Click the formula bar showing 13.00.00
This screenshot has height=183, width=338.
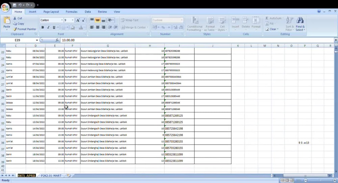click(197, 40)
